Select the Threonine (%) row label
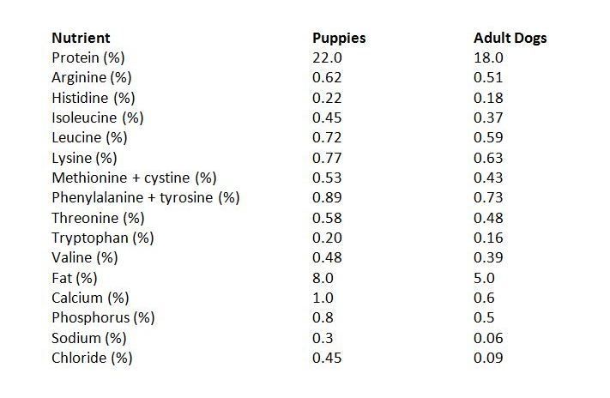This screenshot has width=610, height=398. (x=98, y=218)
